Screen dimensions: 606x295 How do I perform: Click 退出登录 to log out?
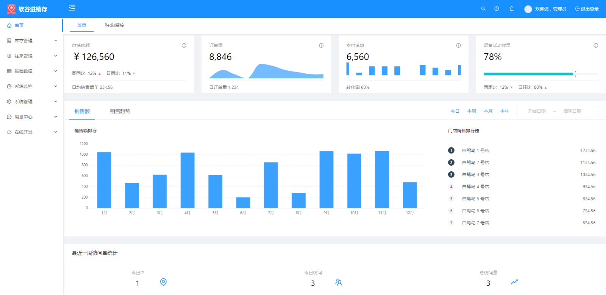pos(587,9)
